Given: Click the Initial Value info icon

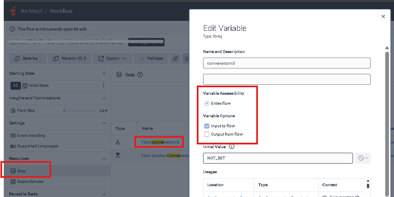Looking at the screenshot, I should pos(232,147).
